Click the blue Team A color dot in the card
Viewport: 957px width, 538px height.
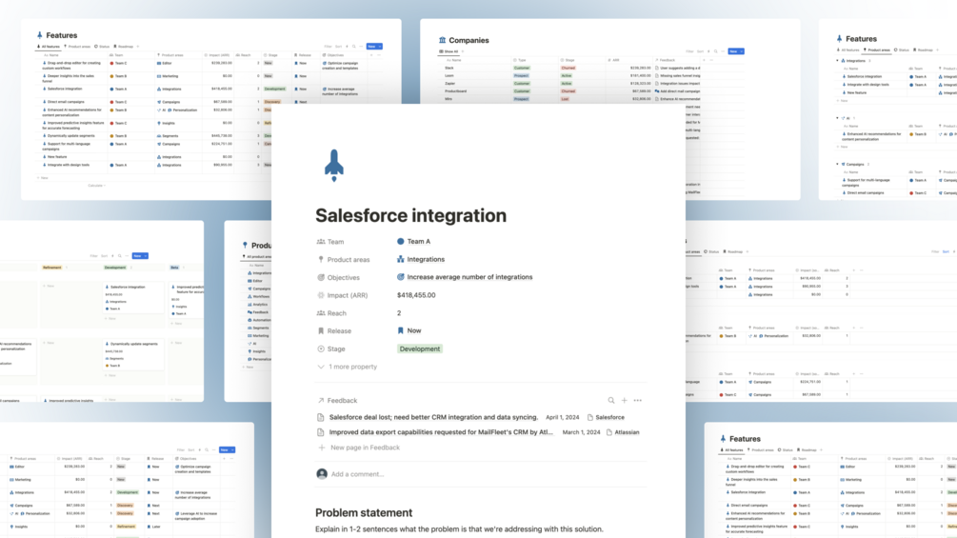click(400, 242)
